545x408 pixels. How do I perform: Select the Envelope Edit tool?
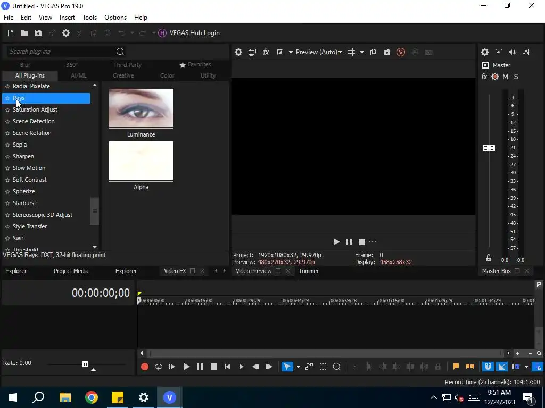[x=309, y=367]
